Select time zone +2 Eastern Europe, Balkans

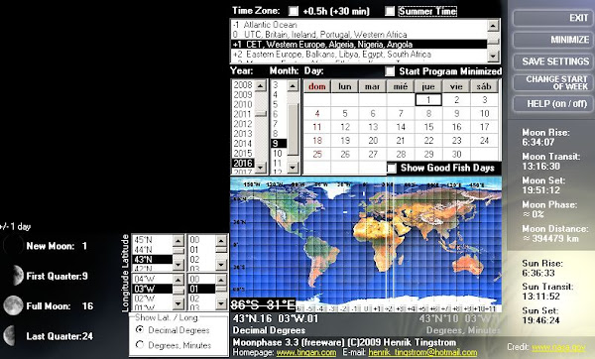pos(359,55)
